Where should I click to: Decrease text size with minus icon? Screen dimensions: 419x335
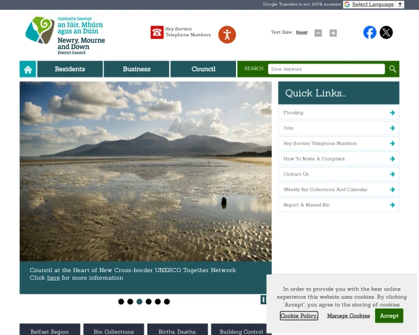coord(318,33)
